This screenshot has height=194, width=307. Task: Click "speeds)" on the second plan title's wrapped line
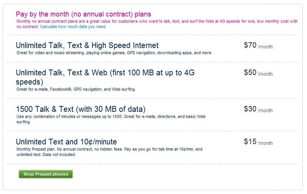point(29,82)
